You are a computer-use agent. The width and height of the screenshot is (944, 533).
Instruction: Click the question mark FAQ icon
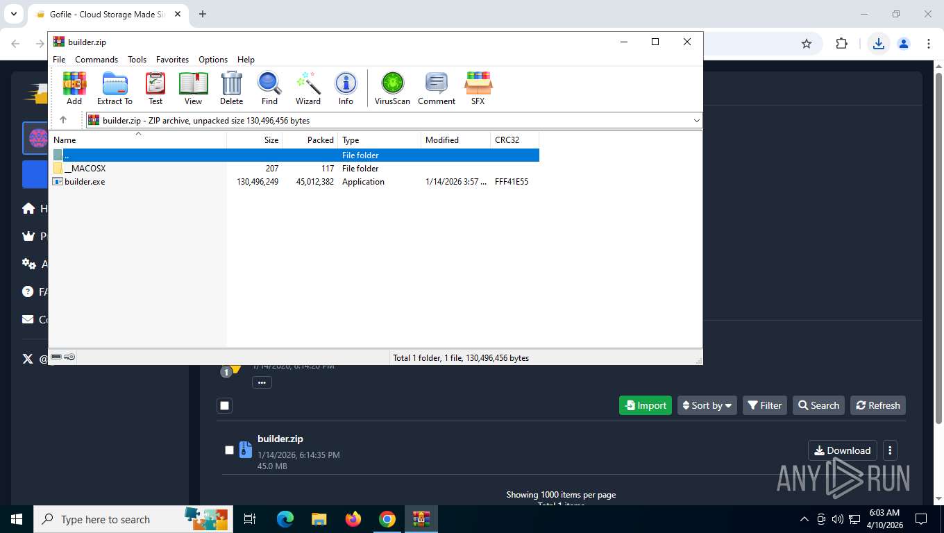(28, 291)
